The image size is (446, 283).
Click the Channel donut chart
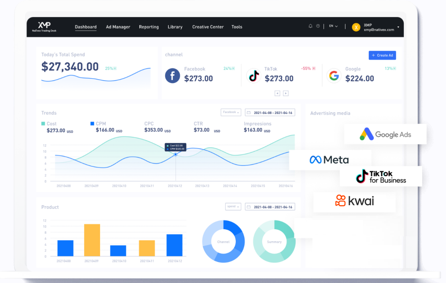tap(223, 242)
